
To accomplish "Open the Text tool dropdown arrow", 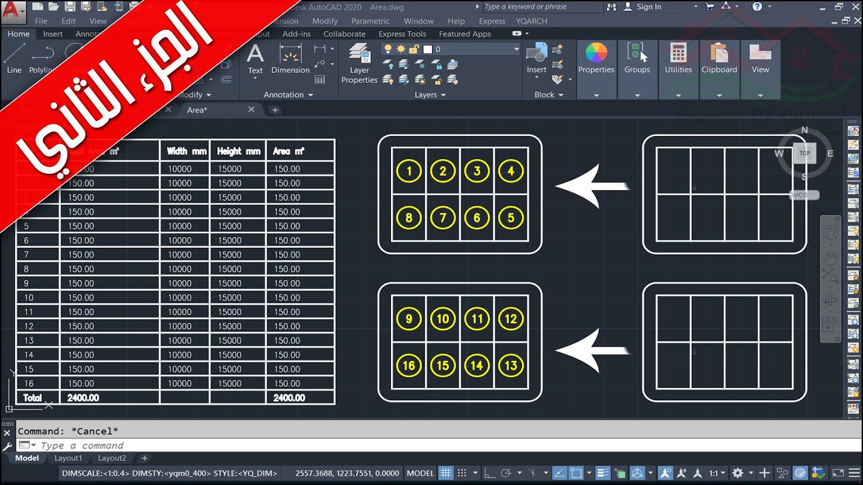I will coord(256,79).
